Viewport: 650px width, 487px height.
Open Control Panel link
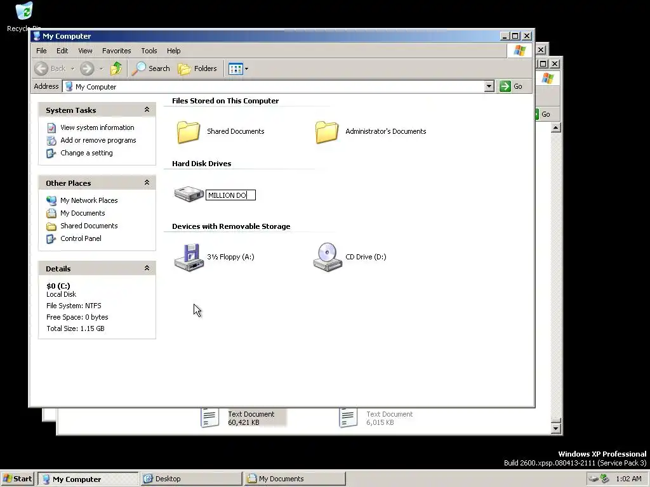[x=81, y=238]
